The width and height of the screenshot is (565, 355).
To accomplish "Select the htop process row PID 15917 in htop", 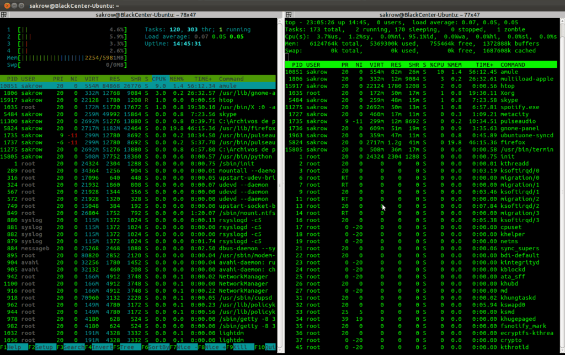I will (138, 100).
